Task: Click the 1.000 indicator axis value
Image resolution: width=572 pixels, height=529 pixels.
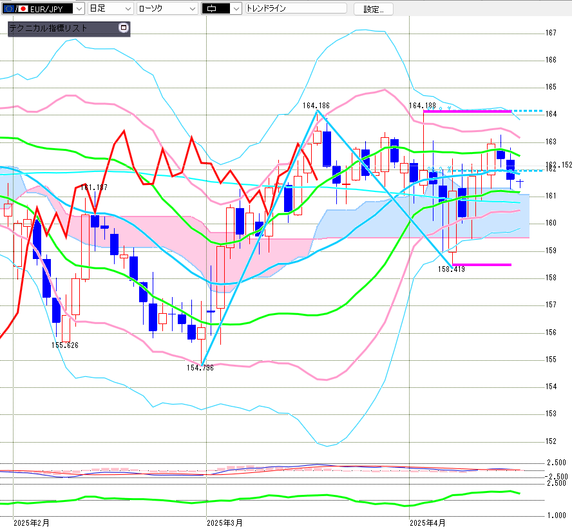Action: (557, 515)
